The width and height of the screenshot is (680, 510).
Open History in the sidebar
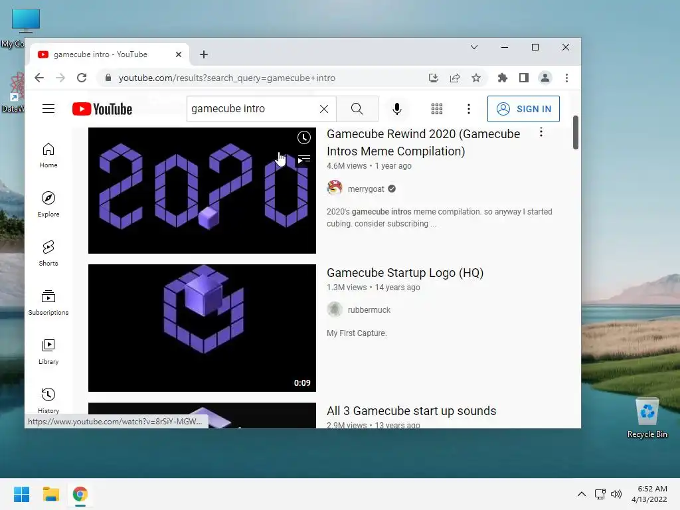[x=48, y=400]
